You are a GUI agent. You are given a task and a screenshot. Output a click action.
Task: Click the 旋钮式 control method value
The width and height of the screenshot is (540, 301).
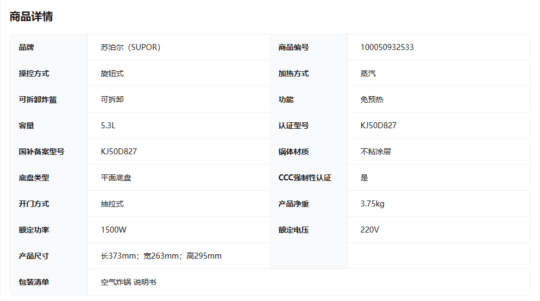coord(112,73)
